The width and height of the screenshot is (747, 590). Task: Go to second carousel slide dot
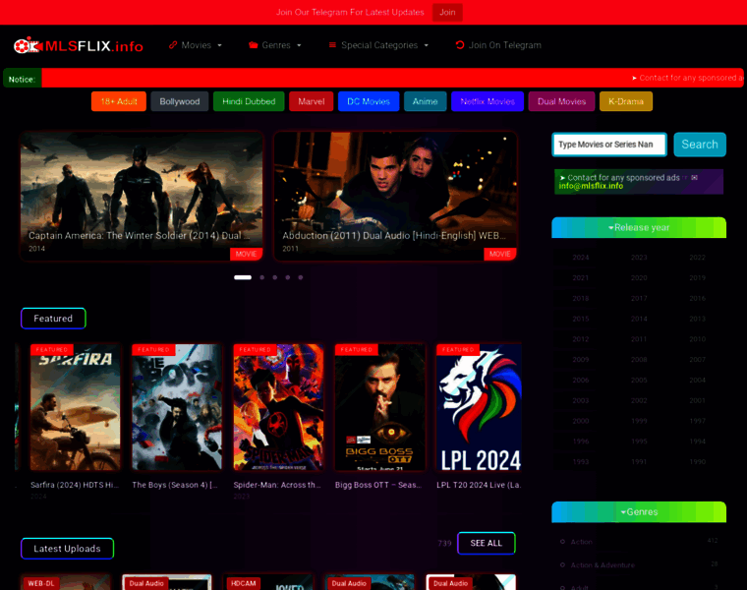(262, 277)
